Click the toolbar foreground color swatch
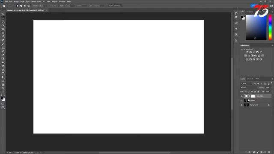Image resolution: width=274 pixels, height=154 pixels. (2, 98)
